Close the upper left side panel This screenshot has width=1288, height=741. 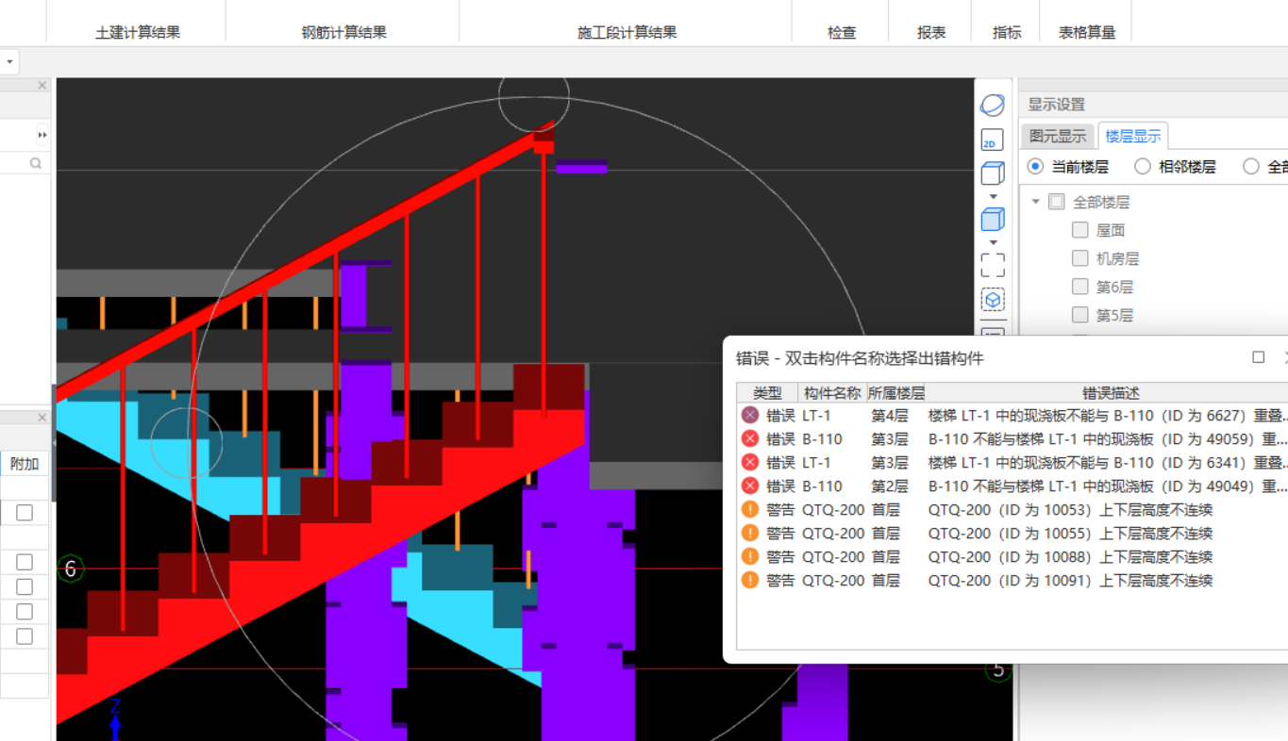point(42,85)
